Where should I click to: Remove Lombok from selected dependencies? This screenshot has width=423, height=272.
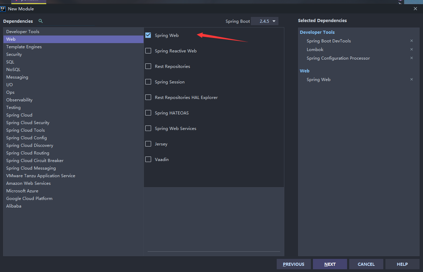click(x=411, y=49)
